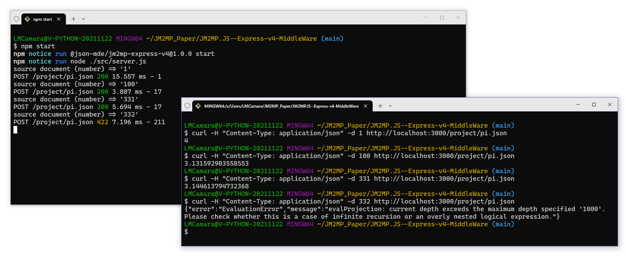Screen dimensions: 627x257
Task: Click the 'node ./src/server.js' notice line
Action: click(80, 61)
